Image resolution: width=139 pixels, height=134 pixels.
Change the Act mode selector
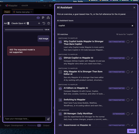point(7,23)
